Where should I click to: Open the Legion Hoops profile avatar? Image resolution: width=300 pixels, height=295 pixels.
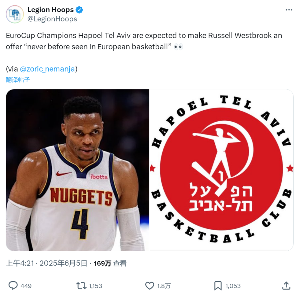coord(15,14)
